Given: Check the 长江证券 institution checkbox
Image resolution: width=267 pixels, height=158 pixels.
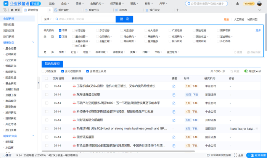Looking at the screenshot, I should click(72, 31).
